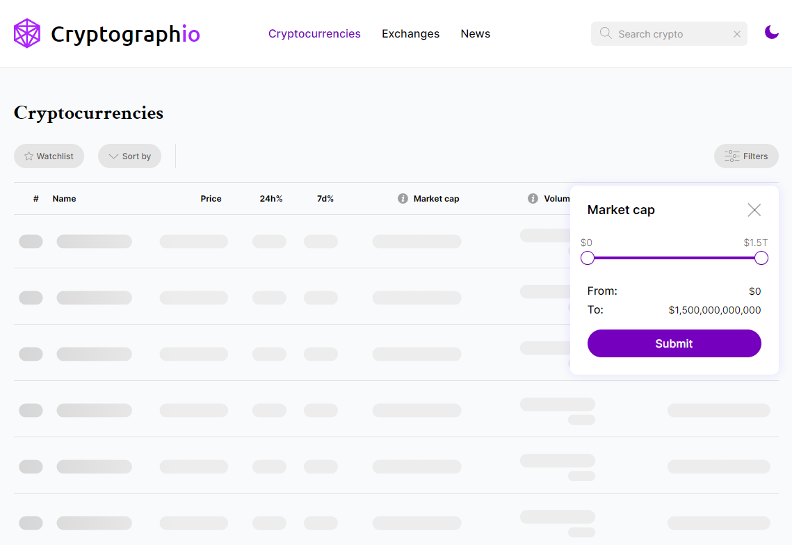This screenshot has height=545, width=792.
Task: Click the Cryptographio logo icon
Action: (26, 33)
